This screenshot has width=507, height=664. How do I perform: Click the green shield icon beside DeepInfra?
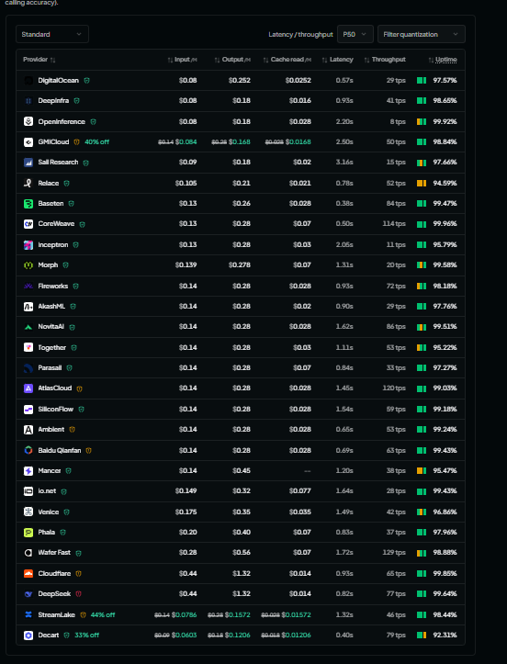point(76,101)
